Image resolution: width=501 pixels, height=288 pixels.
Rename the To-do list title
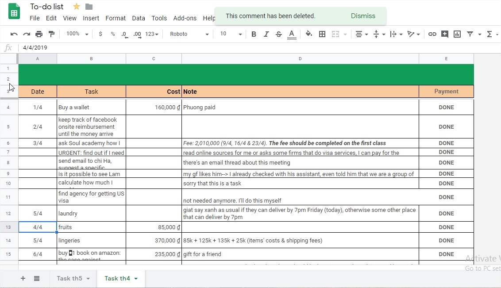point(46,6)
